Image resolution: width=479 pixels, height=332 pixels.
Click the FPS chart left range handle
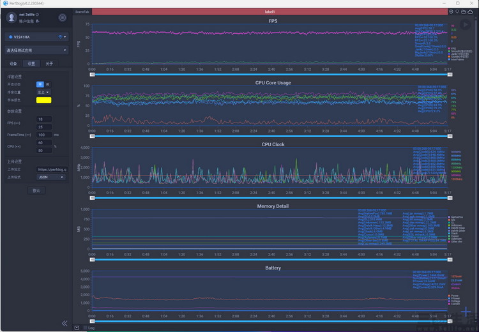coord(92,74)
